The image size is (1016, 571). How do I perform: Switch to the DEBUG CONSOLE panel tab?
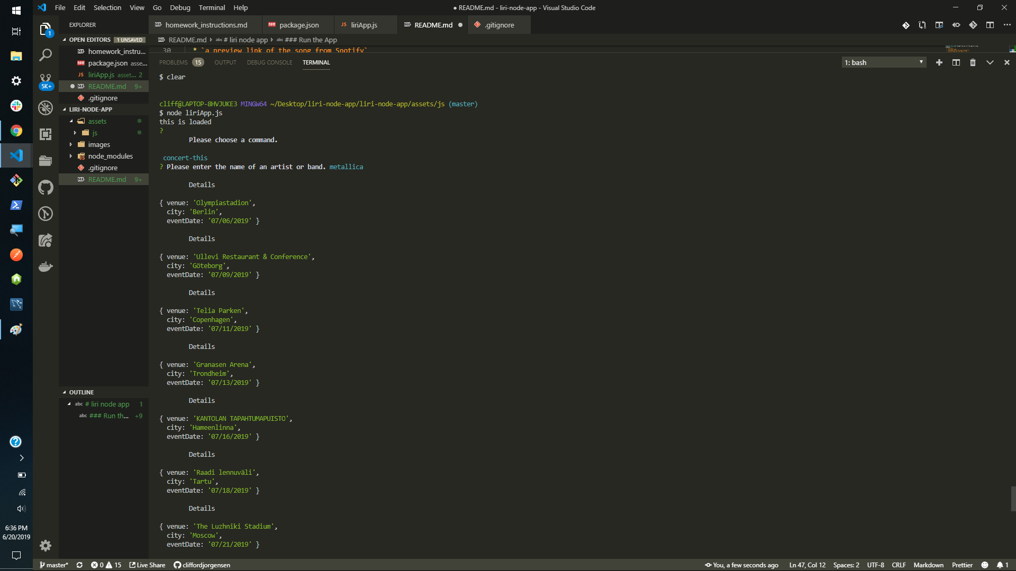point(269,62)
